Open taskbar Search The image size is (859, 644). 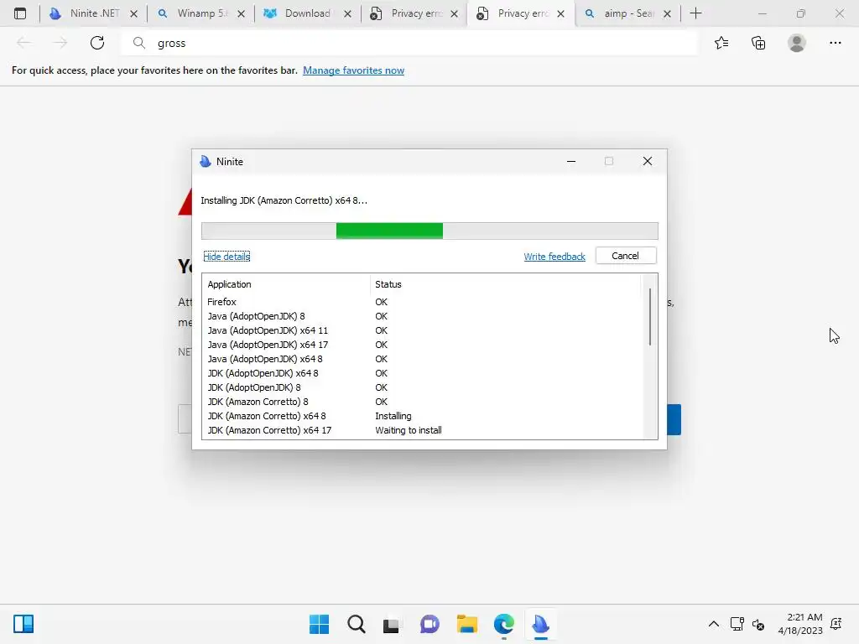(356, 624)
